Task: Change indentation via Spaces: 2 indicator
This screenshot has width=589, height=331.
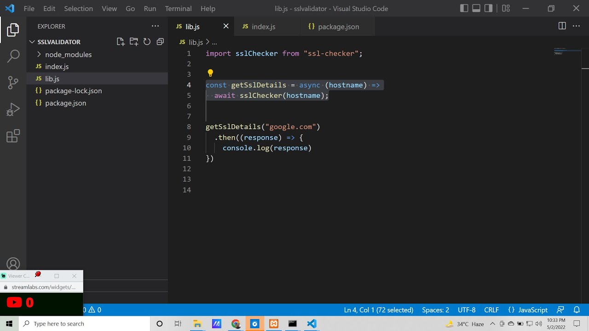Action: (435, 310)
